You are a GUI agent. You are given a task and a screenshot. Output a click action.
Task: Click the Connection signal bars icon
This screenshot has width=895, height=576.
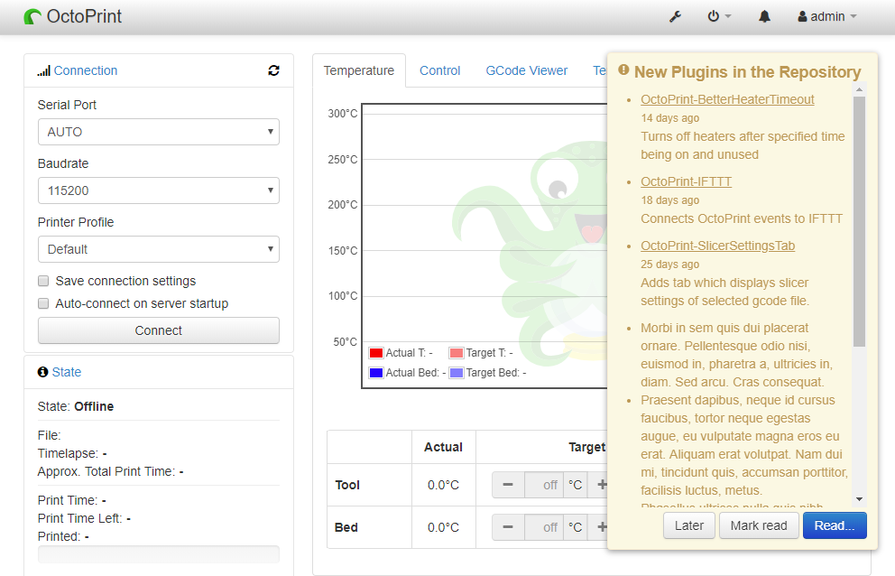click(44, 70)
